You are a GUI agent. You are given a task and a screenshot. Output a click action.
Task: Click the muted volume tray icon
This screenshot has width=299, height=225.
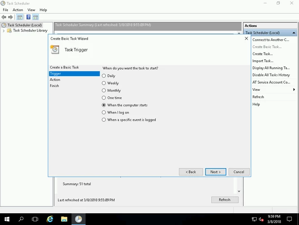point(261,219)
